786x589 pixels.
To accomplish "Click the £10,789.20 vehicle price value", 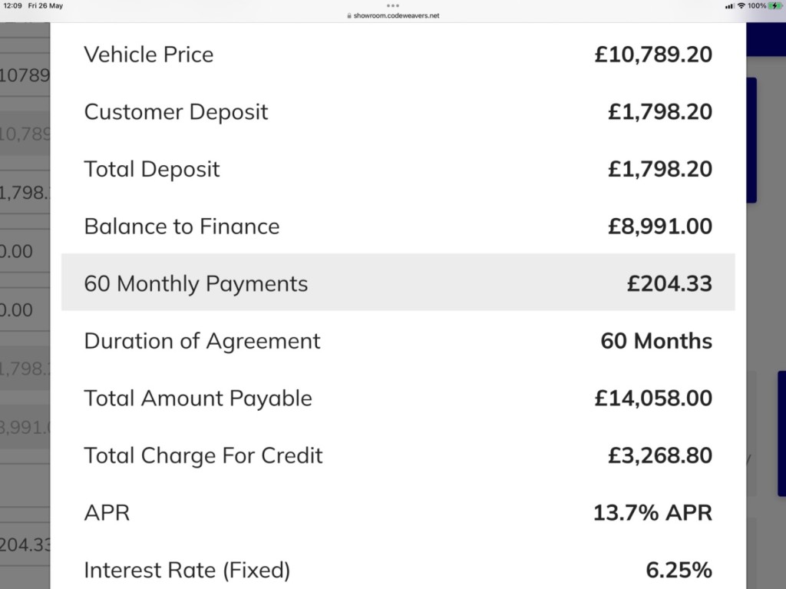I will (653, 55).
